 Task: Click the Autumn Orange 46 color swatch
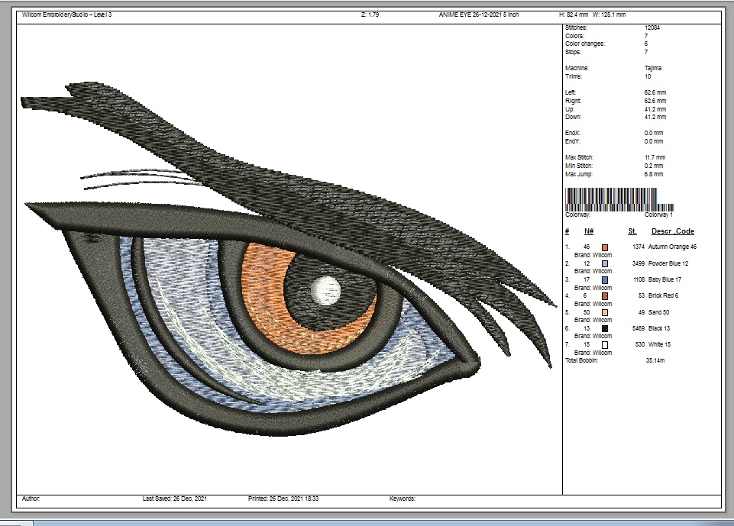[605, 247]
